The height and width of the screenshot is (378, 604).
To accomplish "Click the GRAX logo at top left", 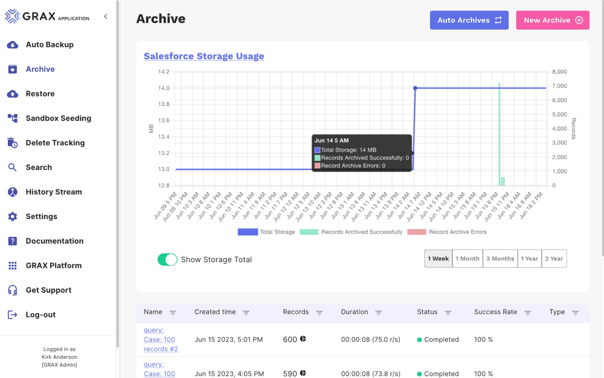I will coord(12,16).
